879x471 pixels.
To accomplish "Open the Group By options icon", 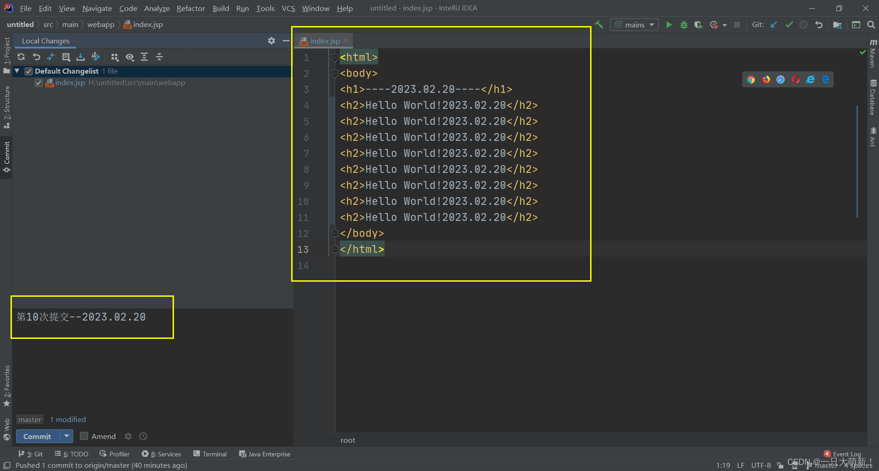I will click(x=115, y=57).
